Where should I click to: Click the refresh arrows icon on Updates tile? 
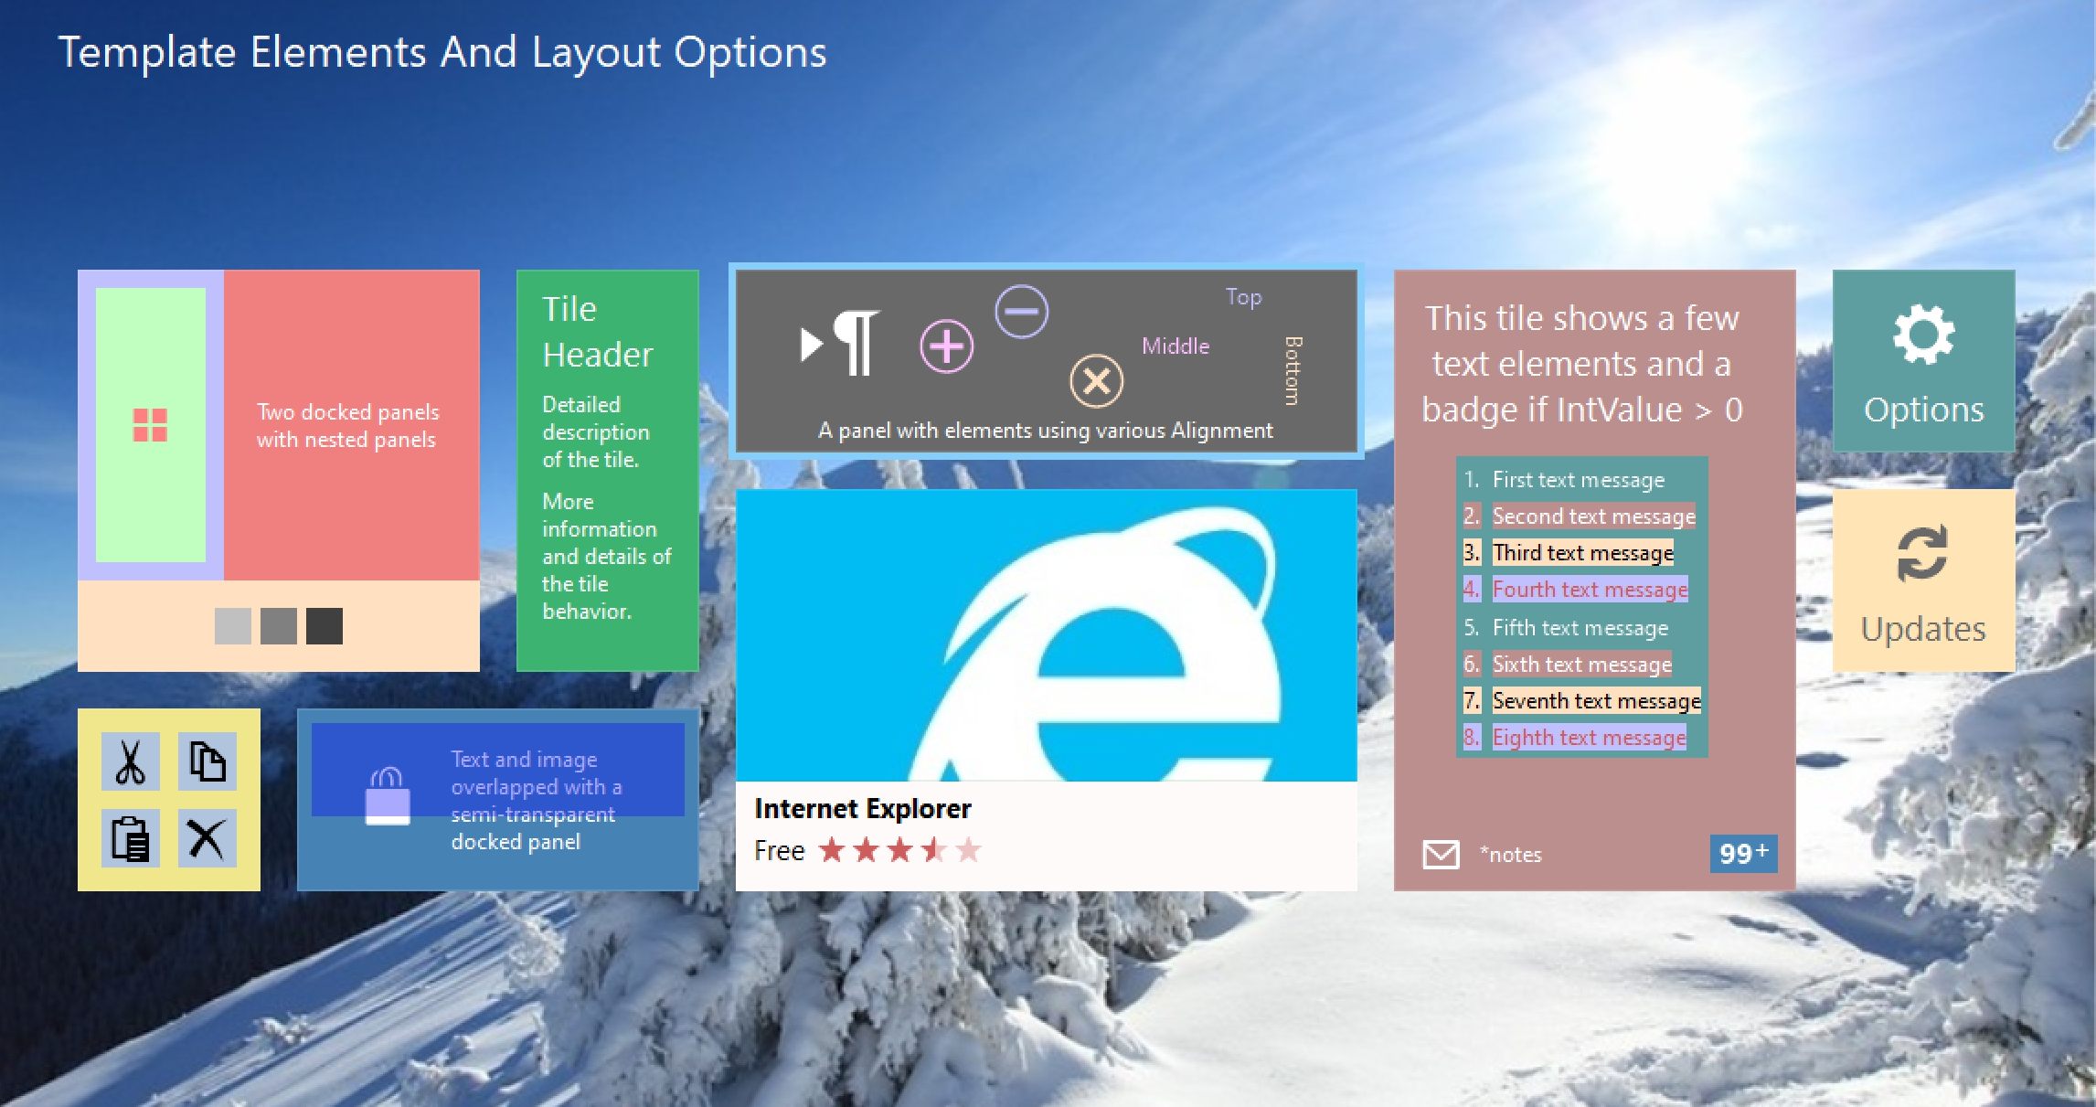[1922, 554]
